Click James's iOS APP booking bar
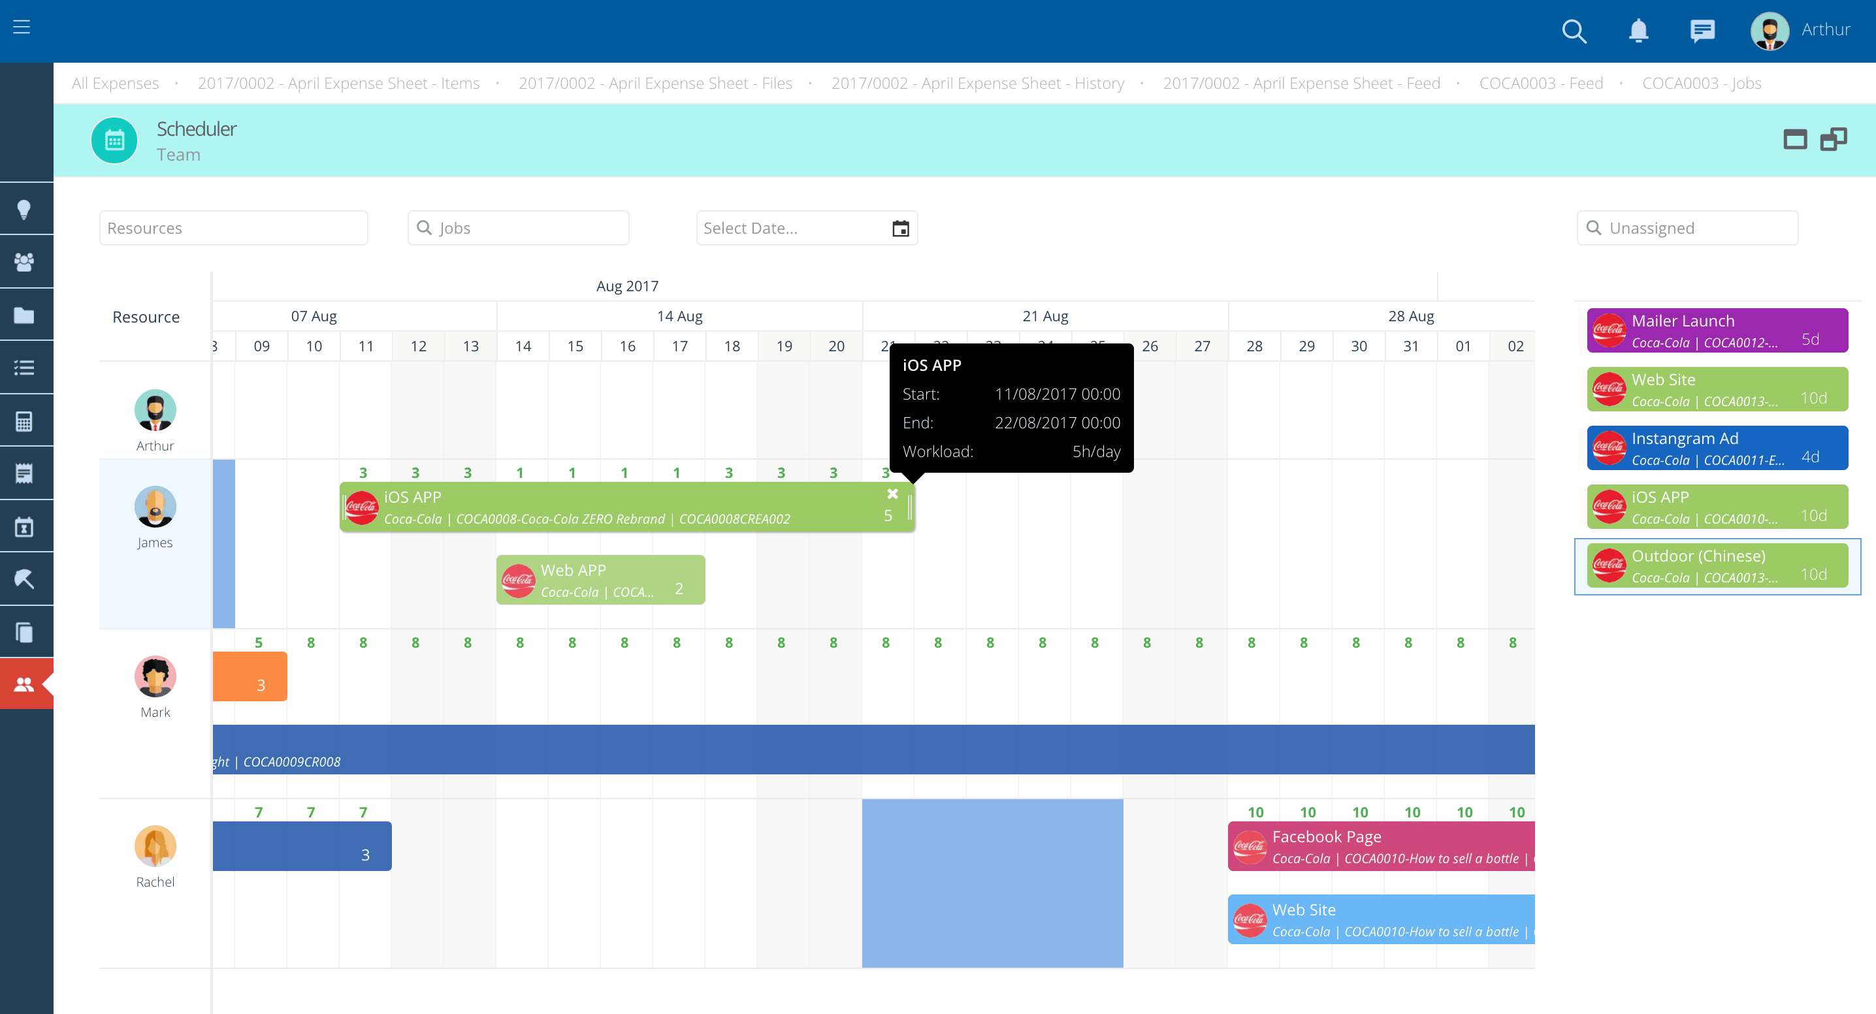 tap(627, 507)
